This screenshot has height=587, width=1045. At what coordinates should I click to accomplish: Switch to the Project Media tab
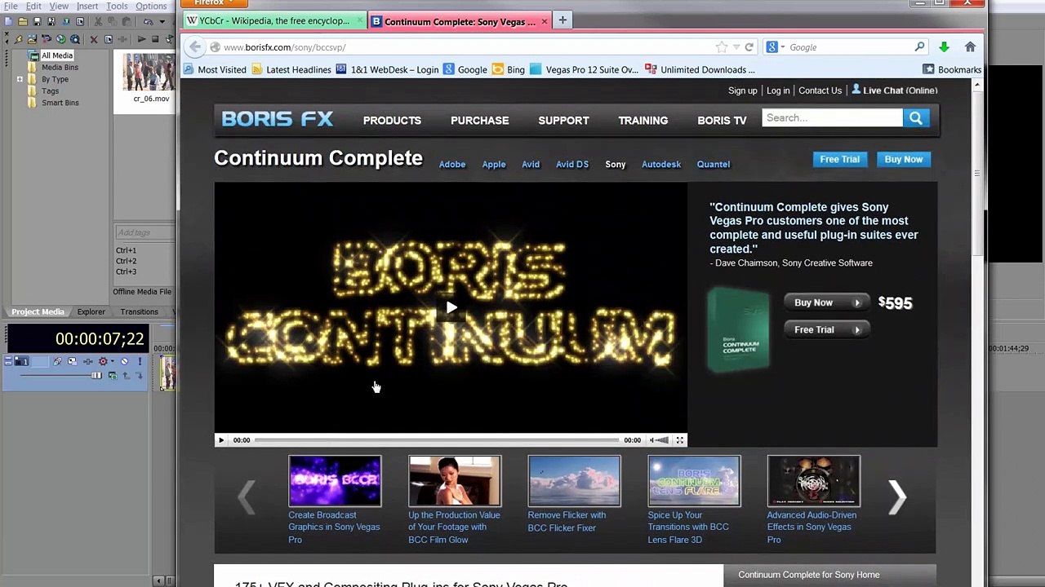[38, 311]
